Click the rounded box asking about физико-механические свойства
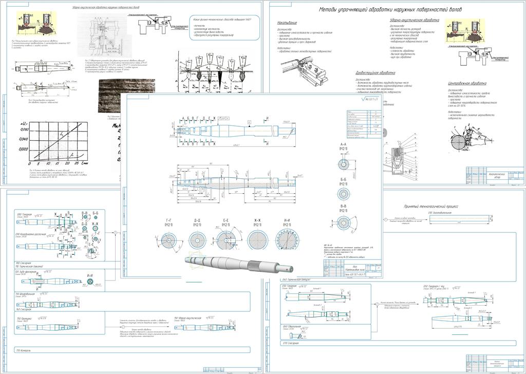 pyautogui.click(x=225, y=28)
